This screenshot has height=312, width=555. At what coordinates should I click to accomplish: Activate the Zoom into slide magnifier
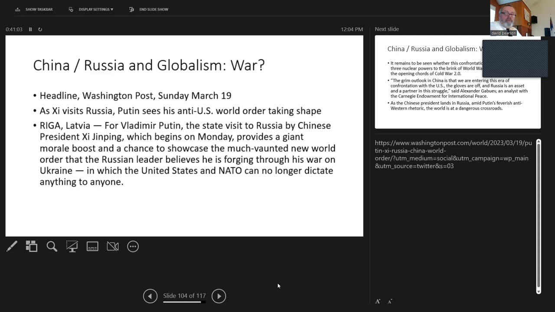[52, 247]
